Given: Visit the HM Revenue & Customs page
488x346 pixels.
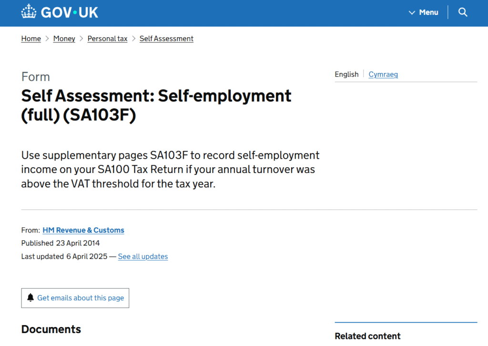Looking at the screenshot, I should (83, 230).
